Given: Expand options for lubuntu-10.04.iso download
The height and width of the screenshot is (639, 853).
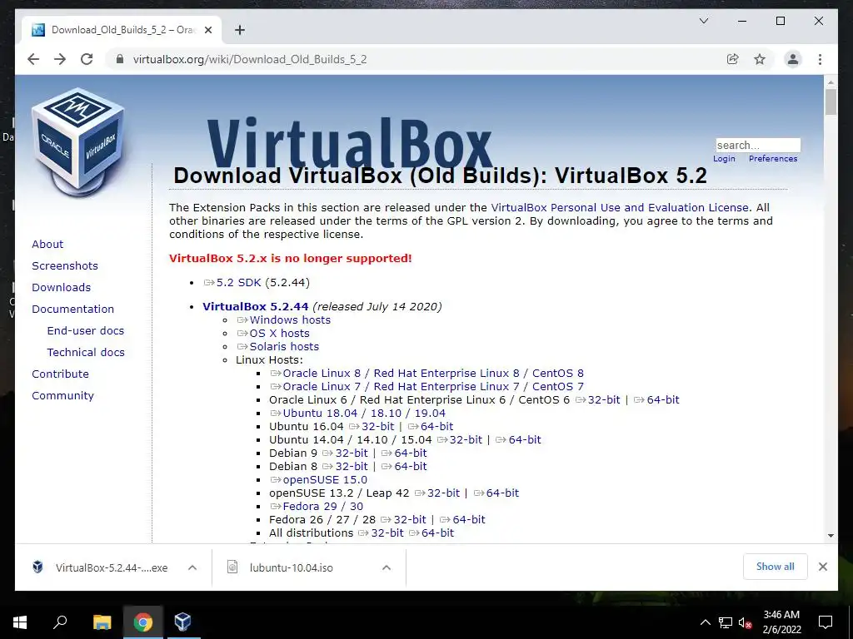Looking at the screenshot, I should [x=387, y=567].
